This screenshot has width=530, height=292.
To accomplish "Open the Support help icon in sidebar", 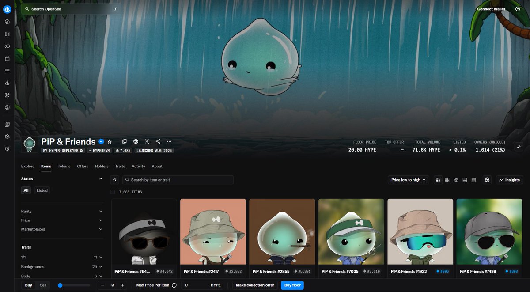I will click(x=7, y=149).
